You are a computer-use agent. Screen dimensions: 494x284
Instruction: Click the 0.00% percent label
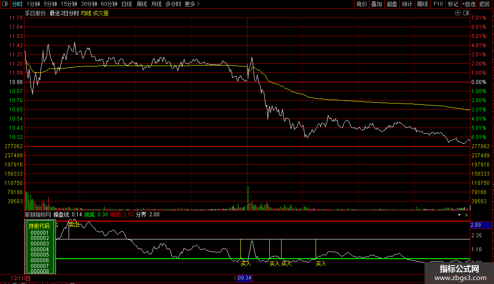(x=479, y=82)
